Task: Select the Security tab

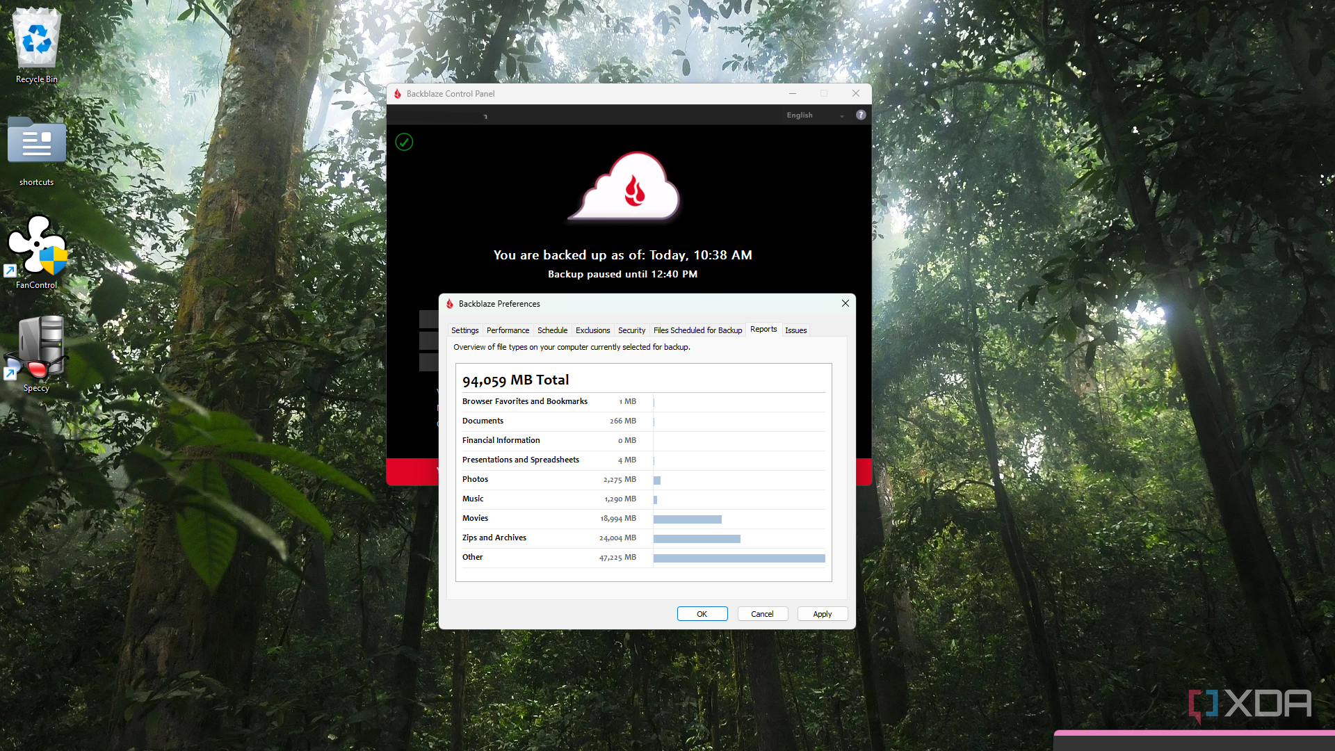Action: [631, 330]
